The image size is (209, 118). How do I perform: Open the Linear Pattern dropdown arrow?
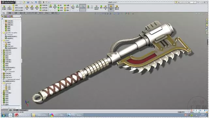pos(55,11)
